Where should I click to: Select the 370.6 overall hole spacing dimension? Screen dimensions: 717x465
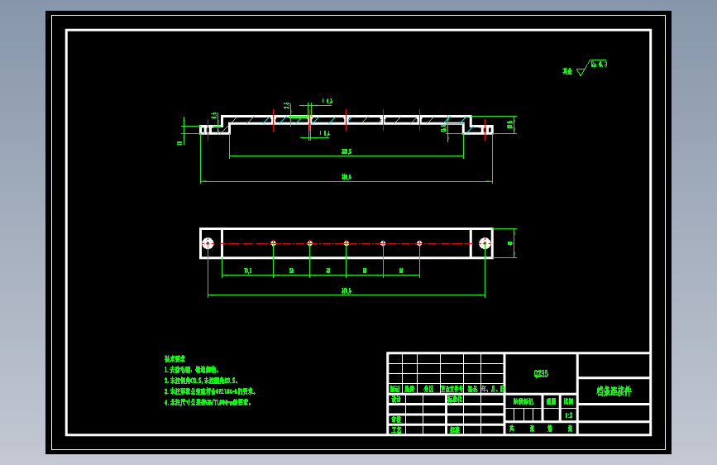[347, 290]
